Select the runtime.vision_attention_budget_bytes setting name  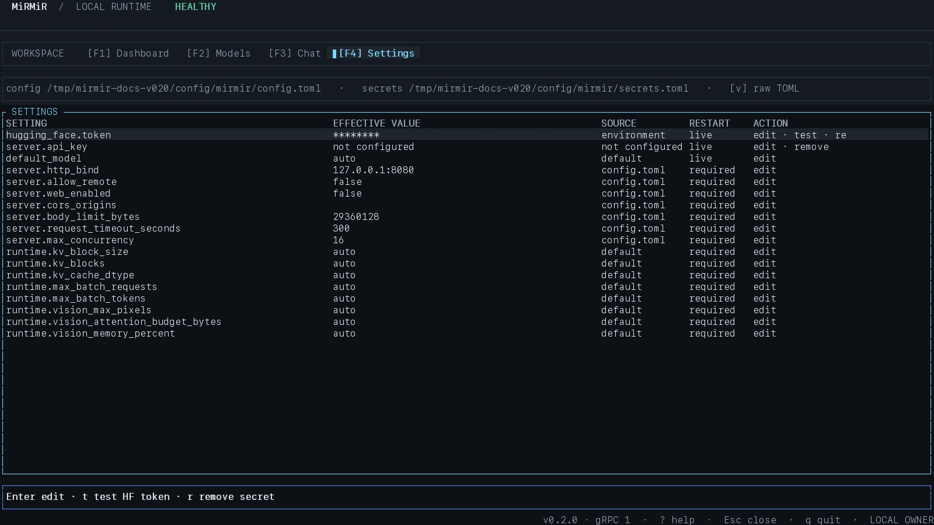(114, 321)
